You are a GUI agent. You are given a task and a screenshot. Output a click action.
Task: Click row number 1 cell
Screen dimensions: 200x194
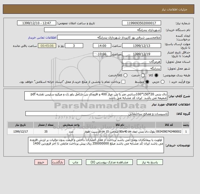click(186, 132)
